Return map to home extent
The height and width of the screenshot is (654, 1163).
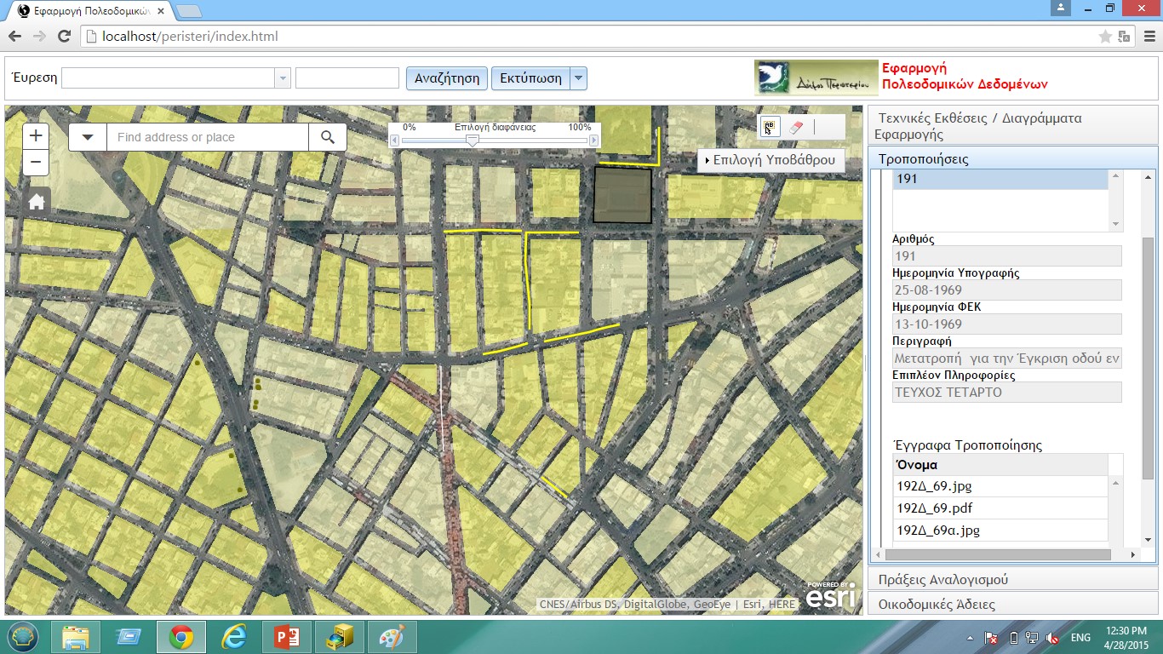point(36,202)
